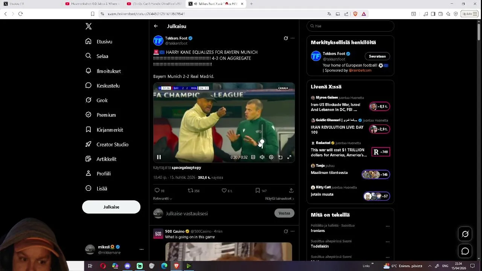
Task: Repost the post with 356 reposts
Action: click(191, 190)
